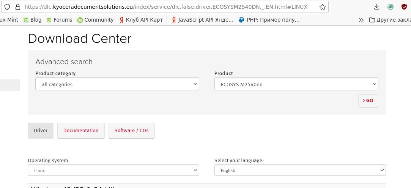Open the Community bookmark
Viewport: 411px width, 188px height.
[x=95, y=20]
